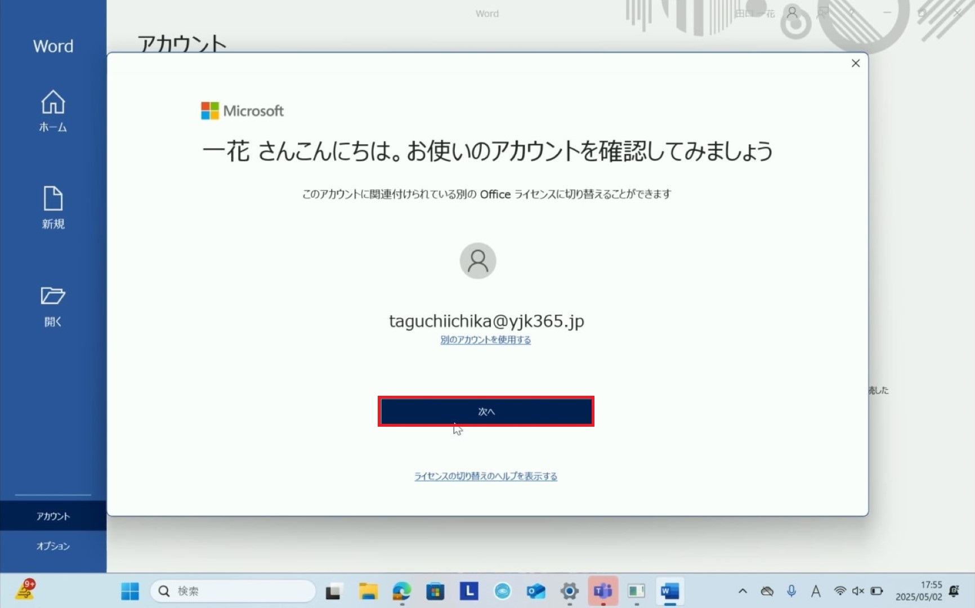Click the user avatar icon in the dialog
Screen dimensions: 975x608
click(477, 261)
